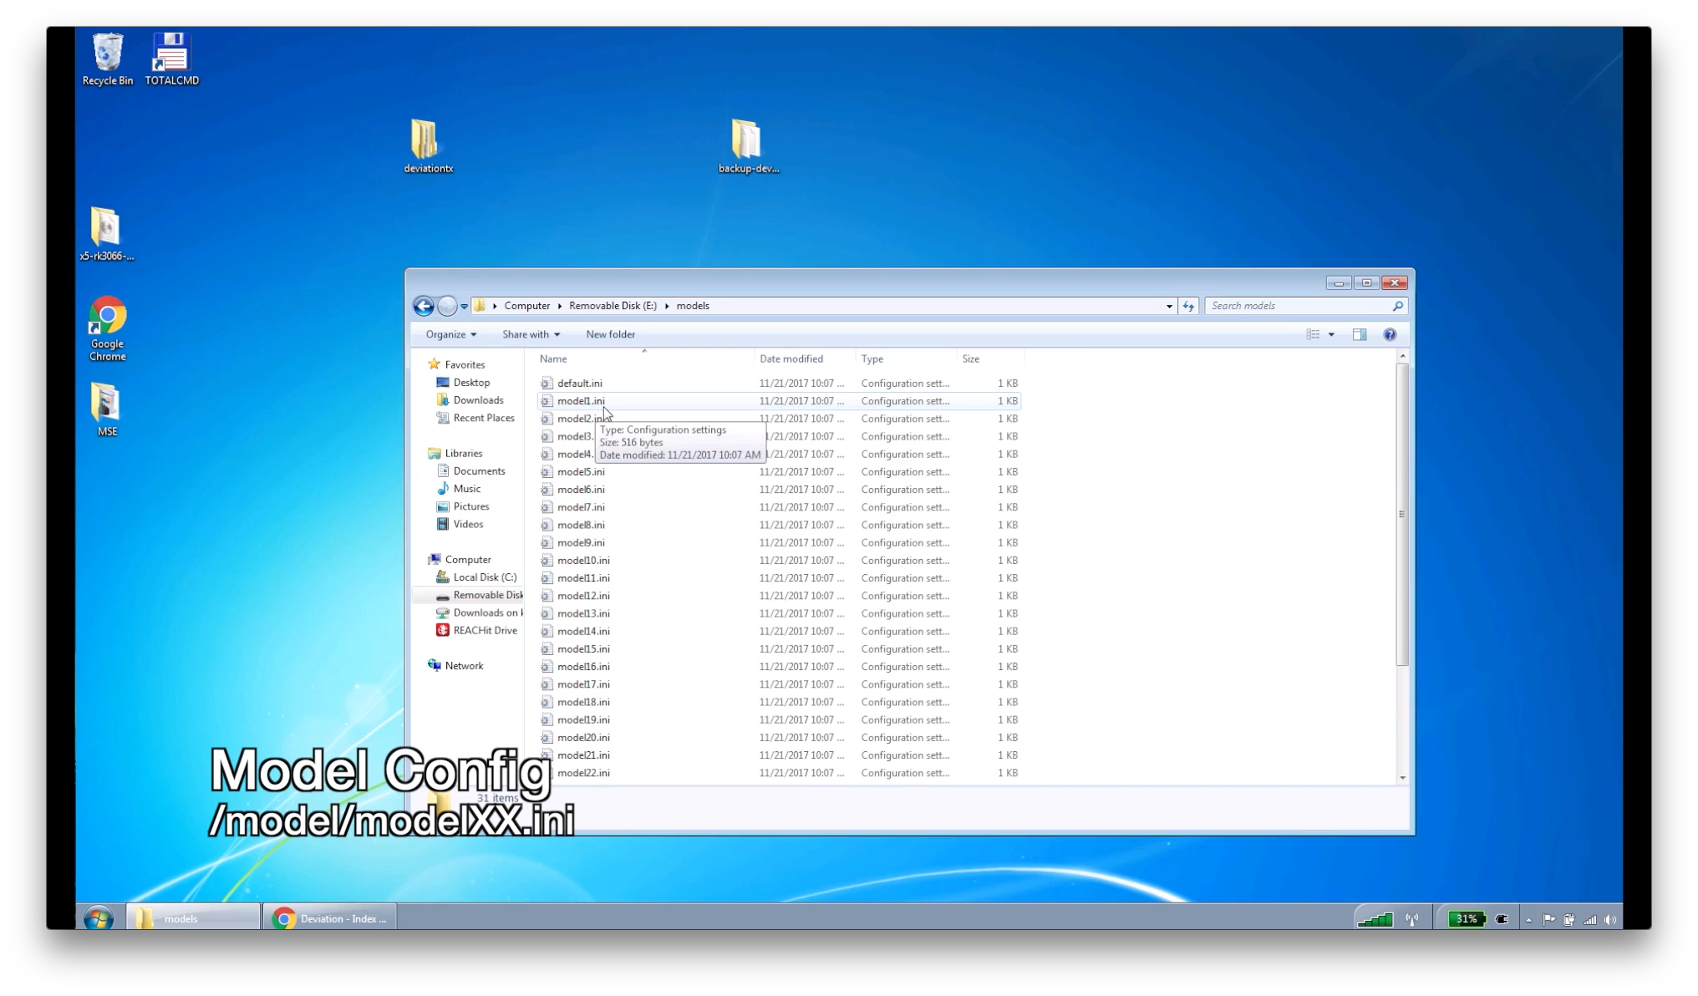Open the Google Chrome desktop icon
Viewport: 1698px width, 996px height.
click(x=107, y=328)
